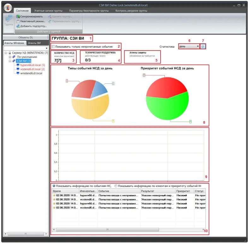
Task: Click the Dallas Lock application orb button
Action: 8,7
